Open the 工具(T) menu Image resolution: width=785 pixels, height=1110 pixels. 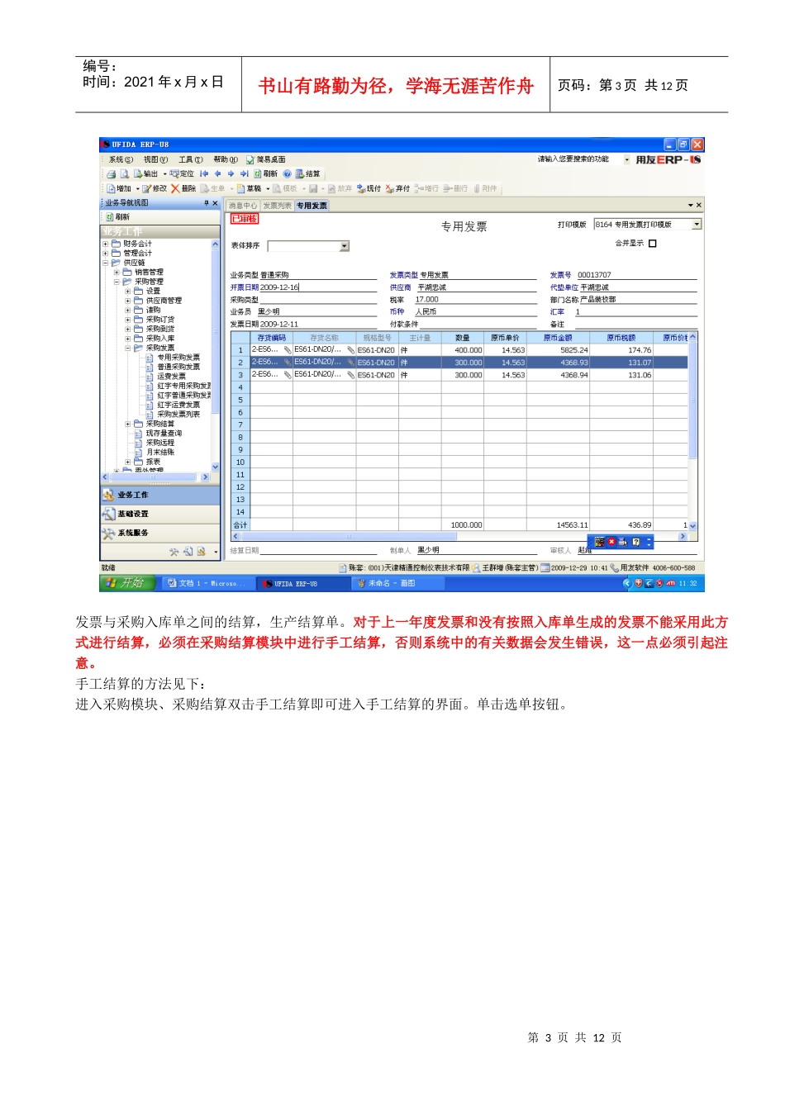191,160
